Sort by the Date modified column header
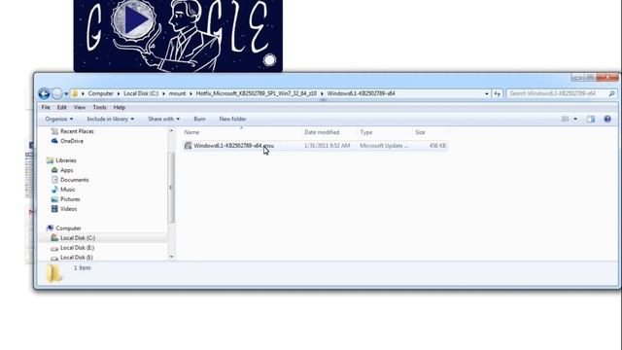This screenshot has height=350, width=622. point(322,132)
